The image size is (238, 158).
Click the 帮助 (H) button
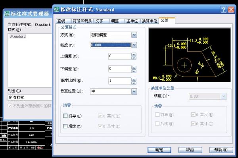221,150
